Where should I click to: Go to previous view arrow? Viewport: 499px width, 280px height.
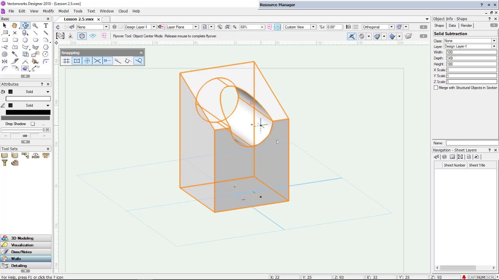pos(58,27)
